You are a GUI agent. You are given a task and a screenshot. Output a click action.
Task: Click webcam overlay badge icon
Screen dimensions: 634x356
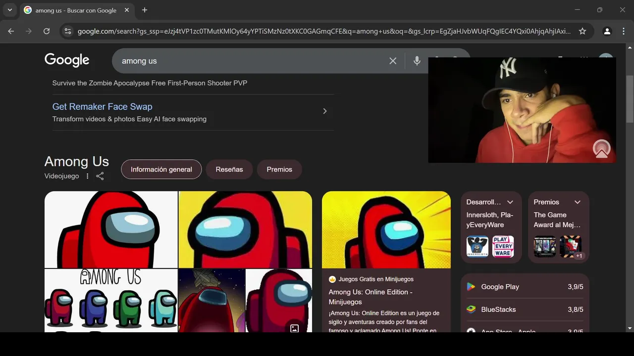[x=602, y=148]
